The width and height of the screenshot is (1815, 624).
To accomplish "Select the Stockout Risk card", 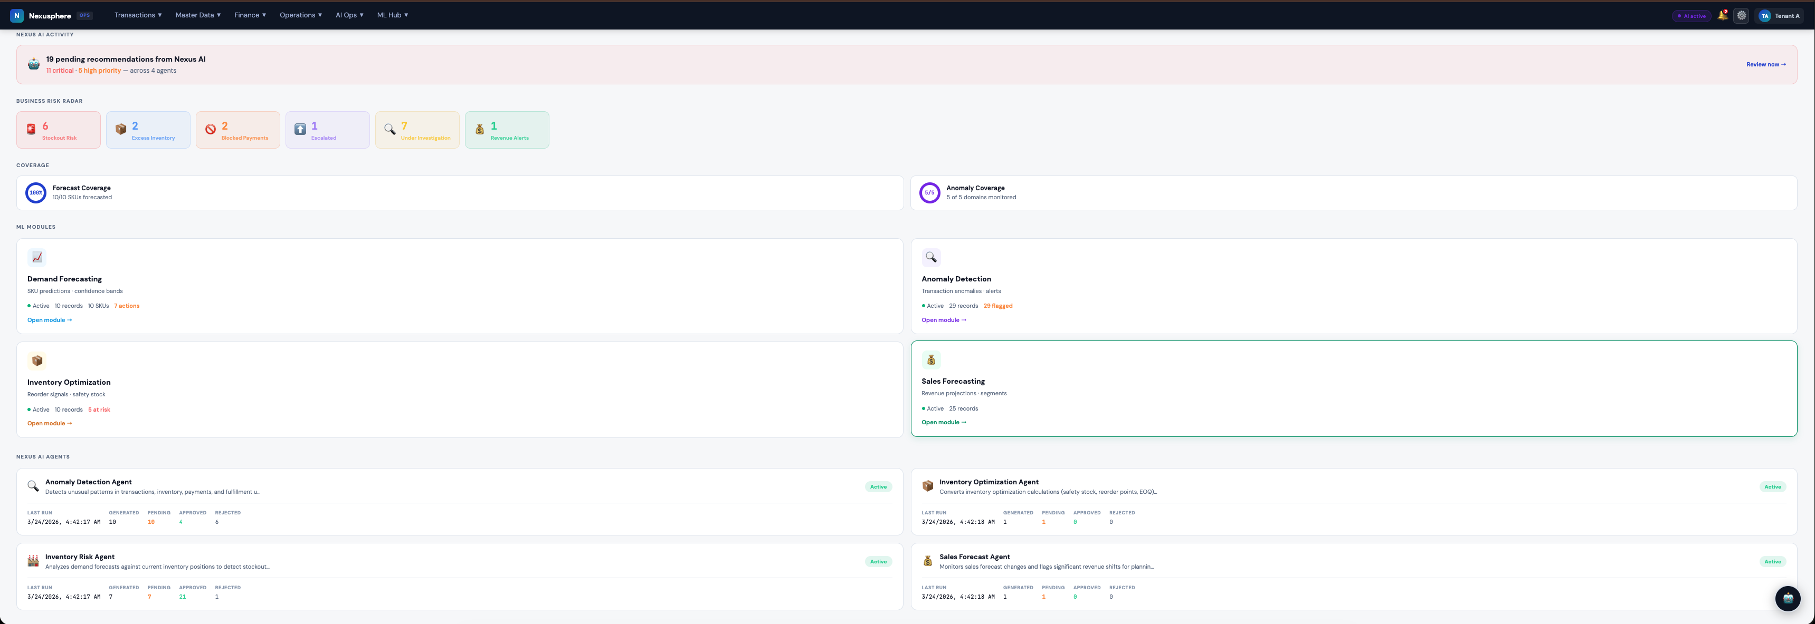I will (59, 130).
